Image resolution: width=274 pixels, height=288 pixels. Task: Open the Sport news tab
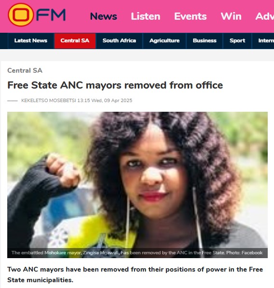[x=237, y=40]
